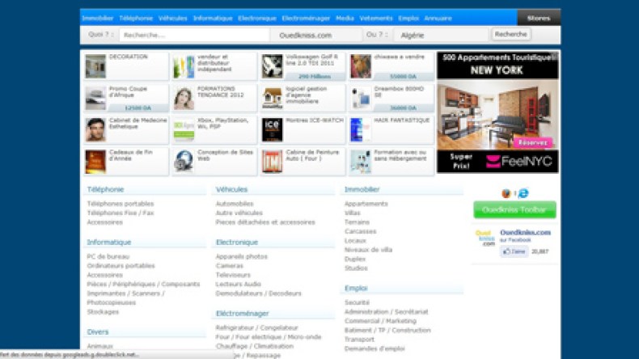The height and width of the screenshot is (359, 639).
Task: Click the Réservez button in New York ad
Action: (x=531, y=142)
